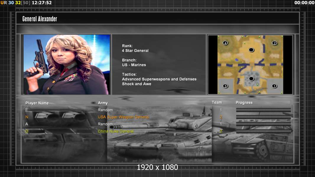Click the 00:00:00 timer in the corner
315x177 pixels.
pos(304,3)
